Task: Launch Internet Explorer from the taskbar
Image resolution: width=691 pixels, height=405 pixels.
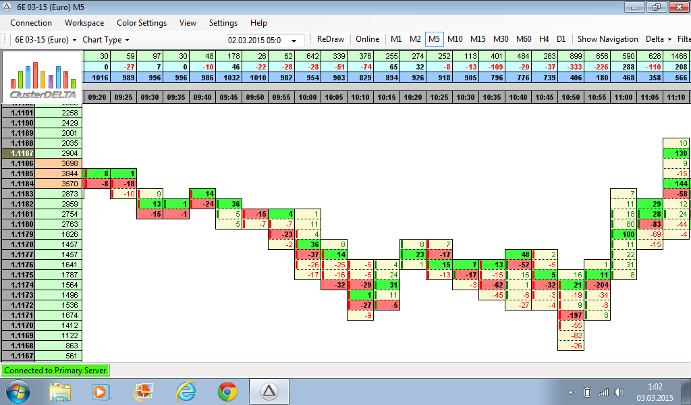Action: (186, 391)
